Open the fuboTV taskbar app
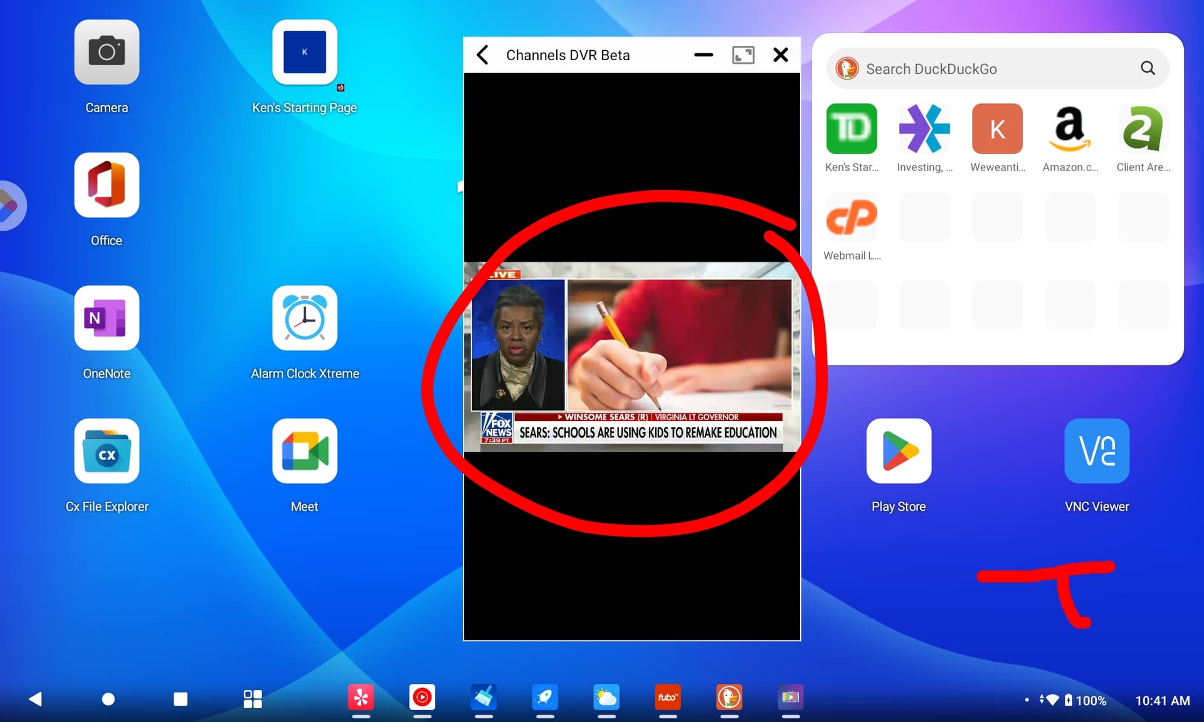1204x722 pixels. (x=667, y=698)
